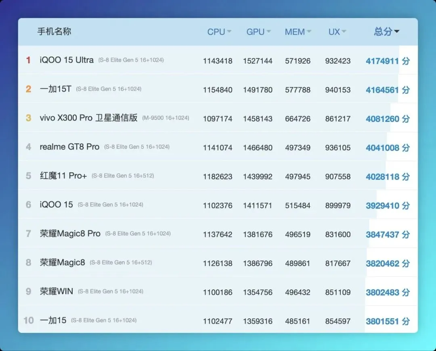Click the M-9500 16+1024 spec label

[166, 118]
